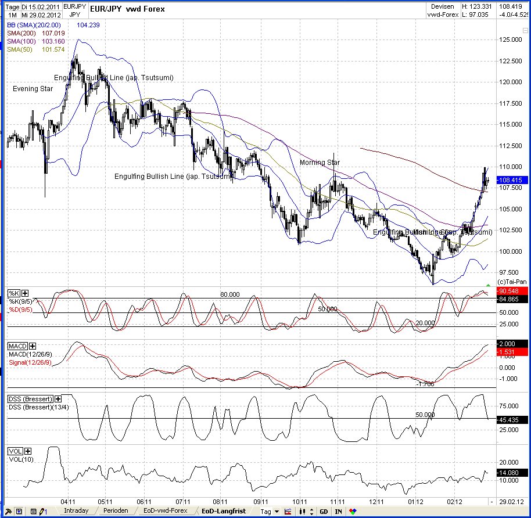The width and height of the screenshot is (531, 518).
Task: Select the pencil annotation icon in the status bar
Action: [x=40, y=510]
